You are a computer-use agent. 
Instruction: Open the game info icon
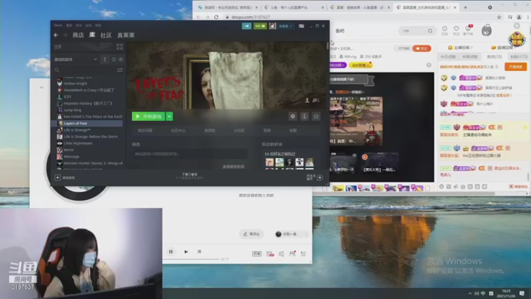[305, 116]
